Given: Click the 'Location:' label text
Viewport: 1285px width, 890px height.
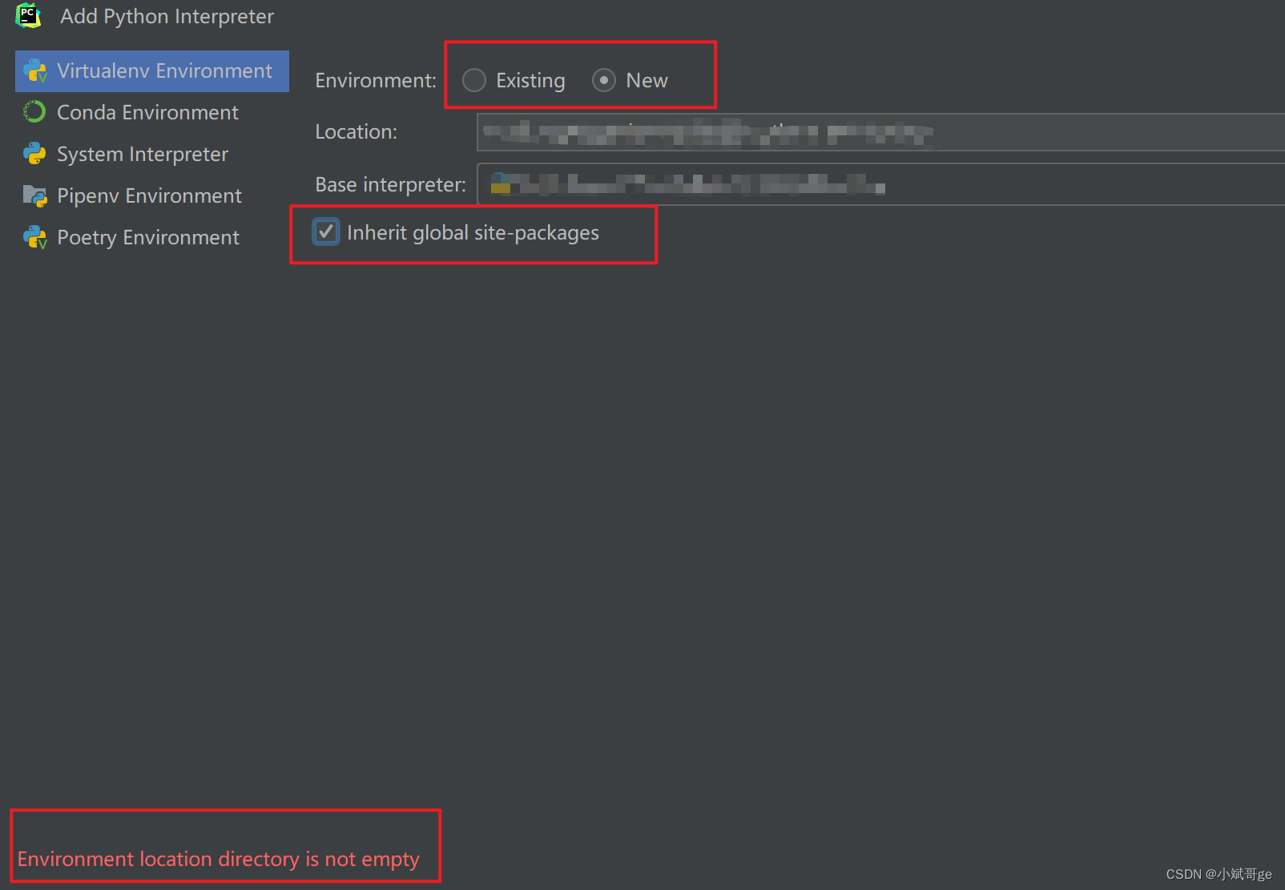Looking at the screenshot, I should 356,132.
